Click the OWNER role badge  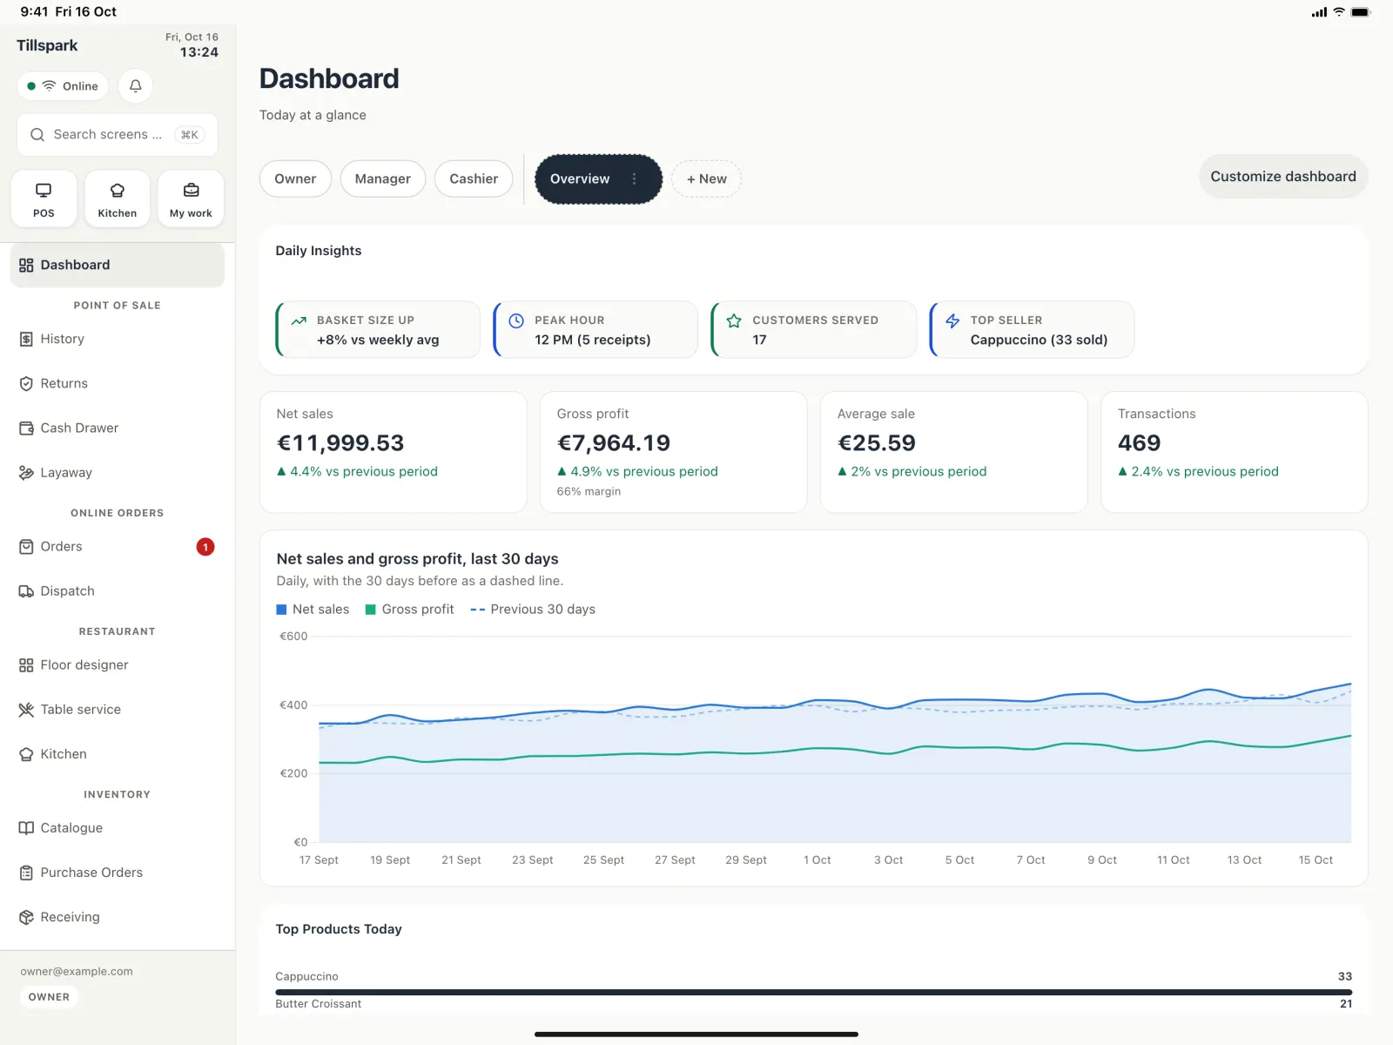[49, 997]
